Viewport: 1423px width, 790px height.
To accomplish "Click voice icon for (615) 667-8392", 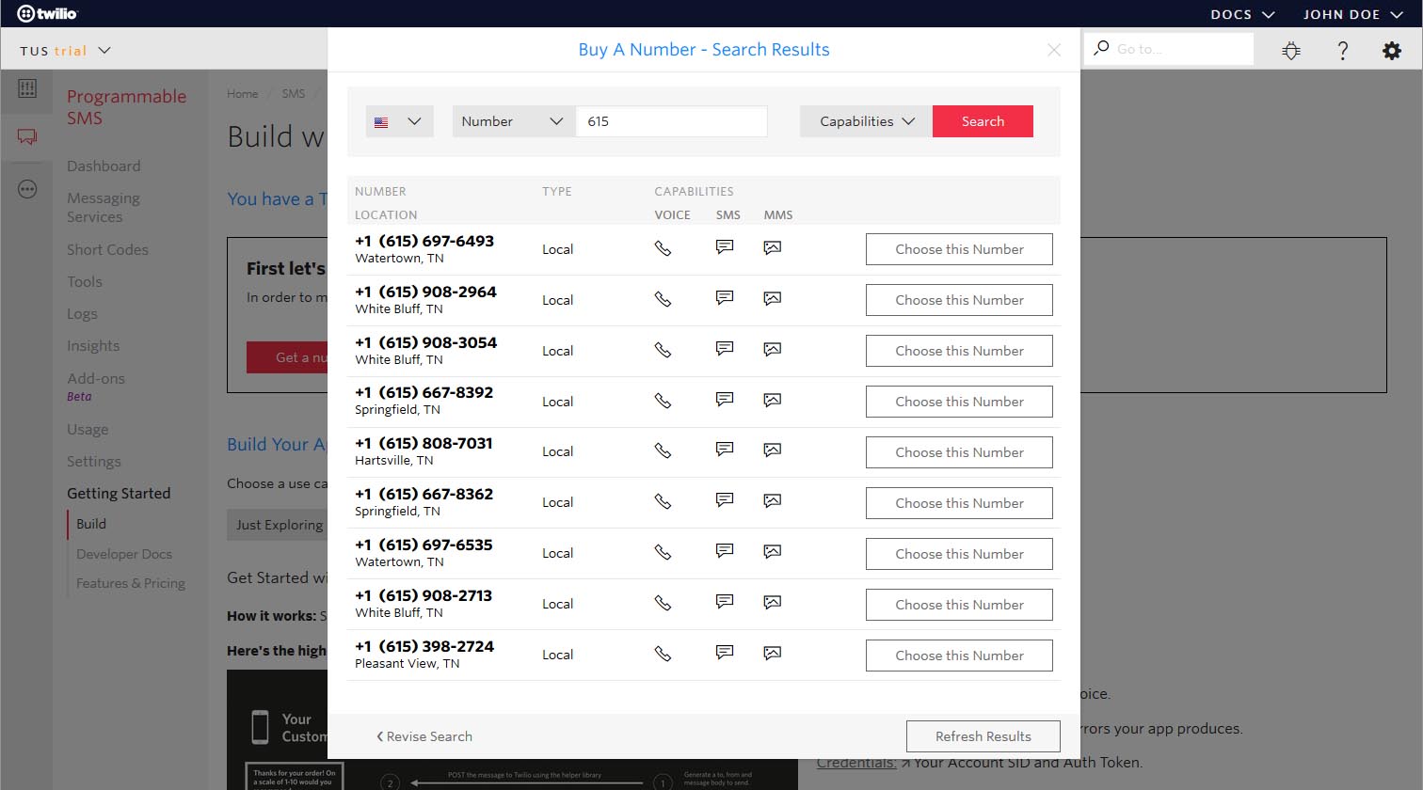I will 663,401.
